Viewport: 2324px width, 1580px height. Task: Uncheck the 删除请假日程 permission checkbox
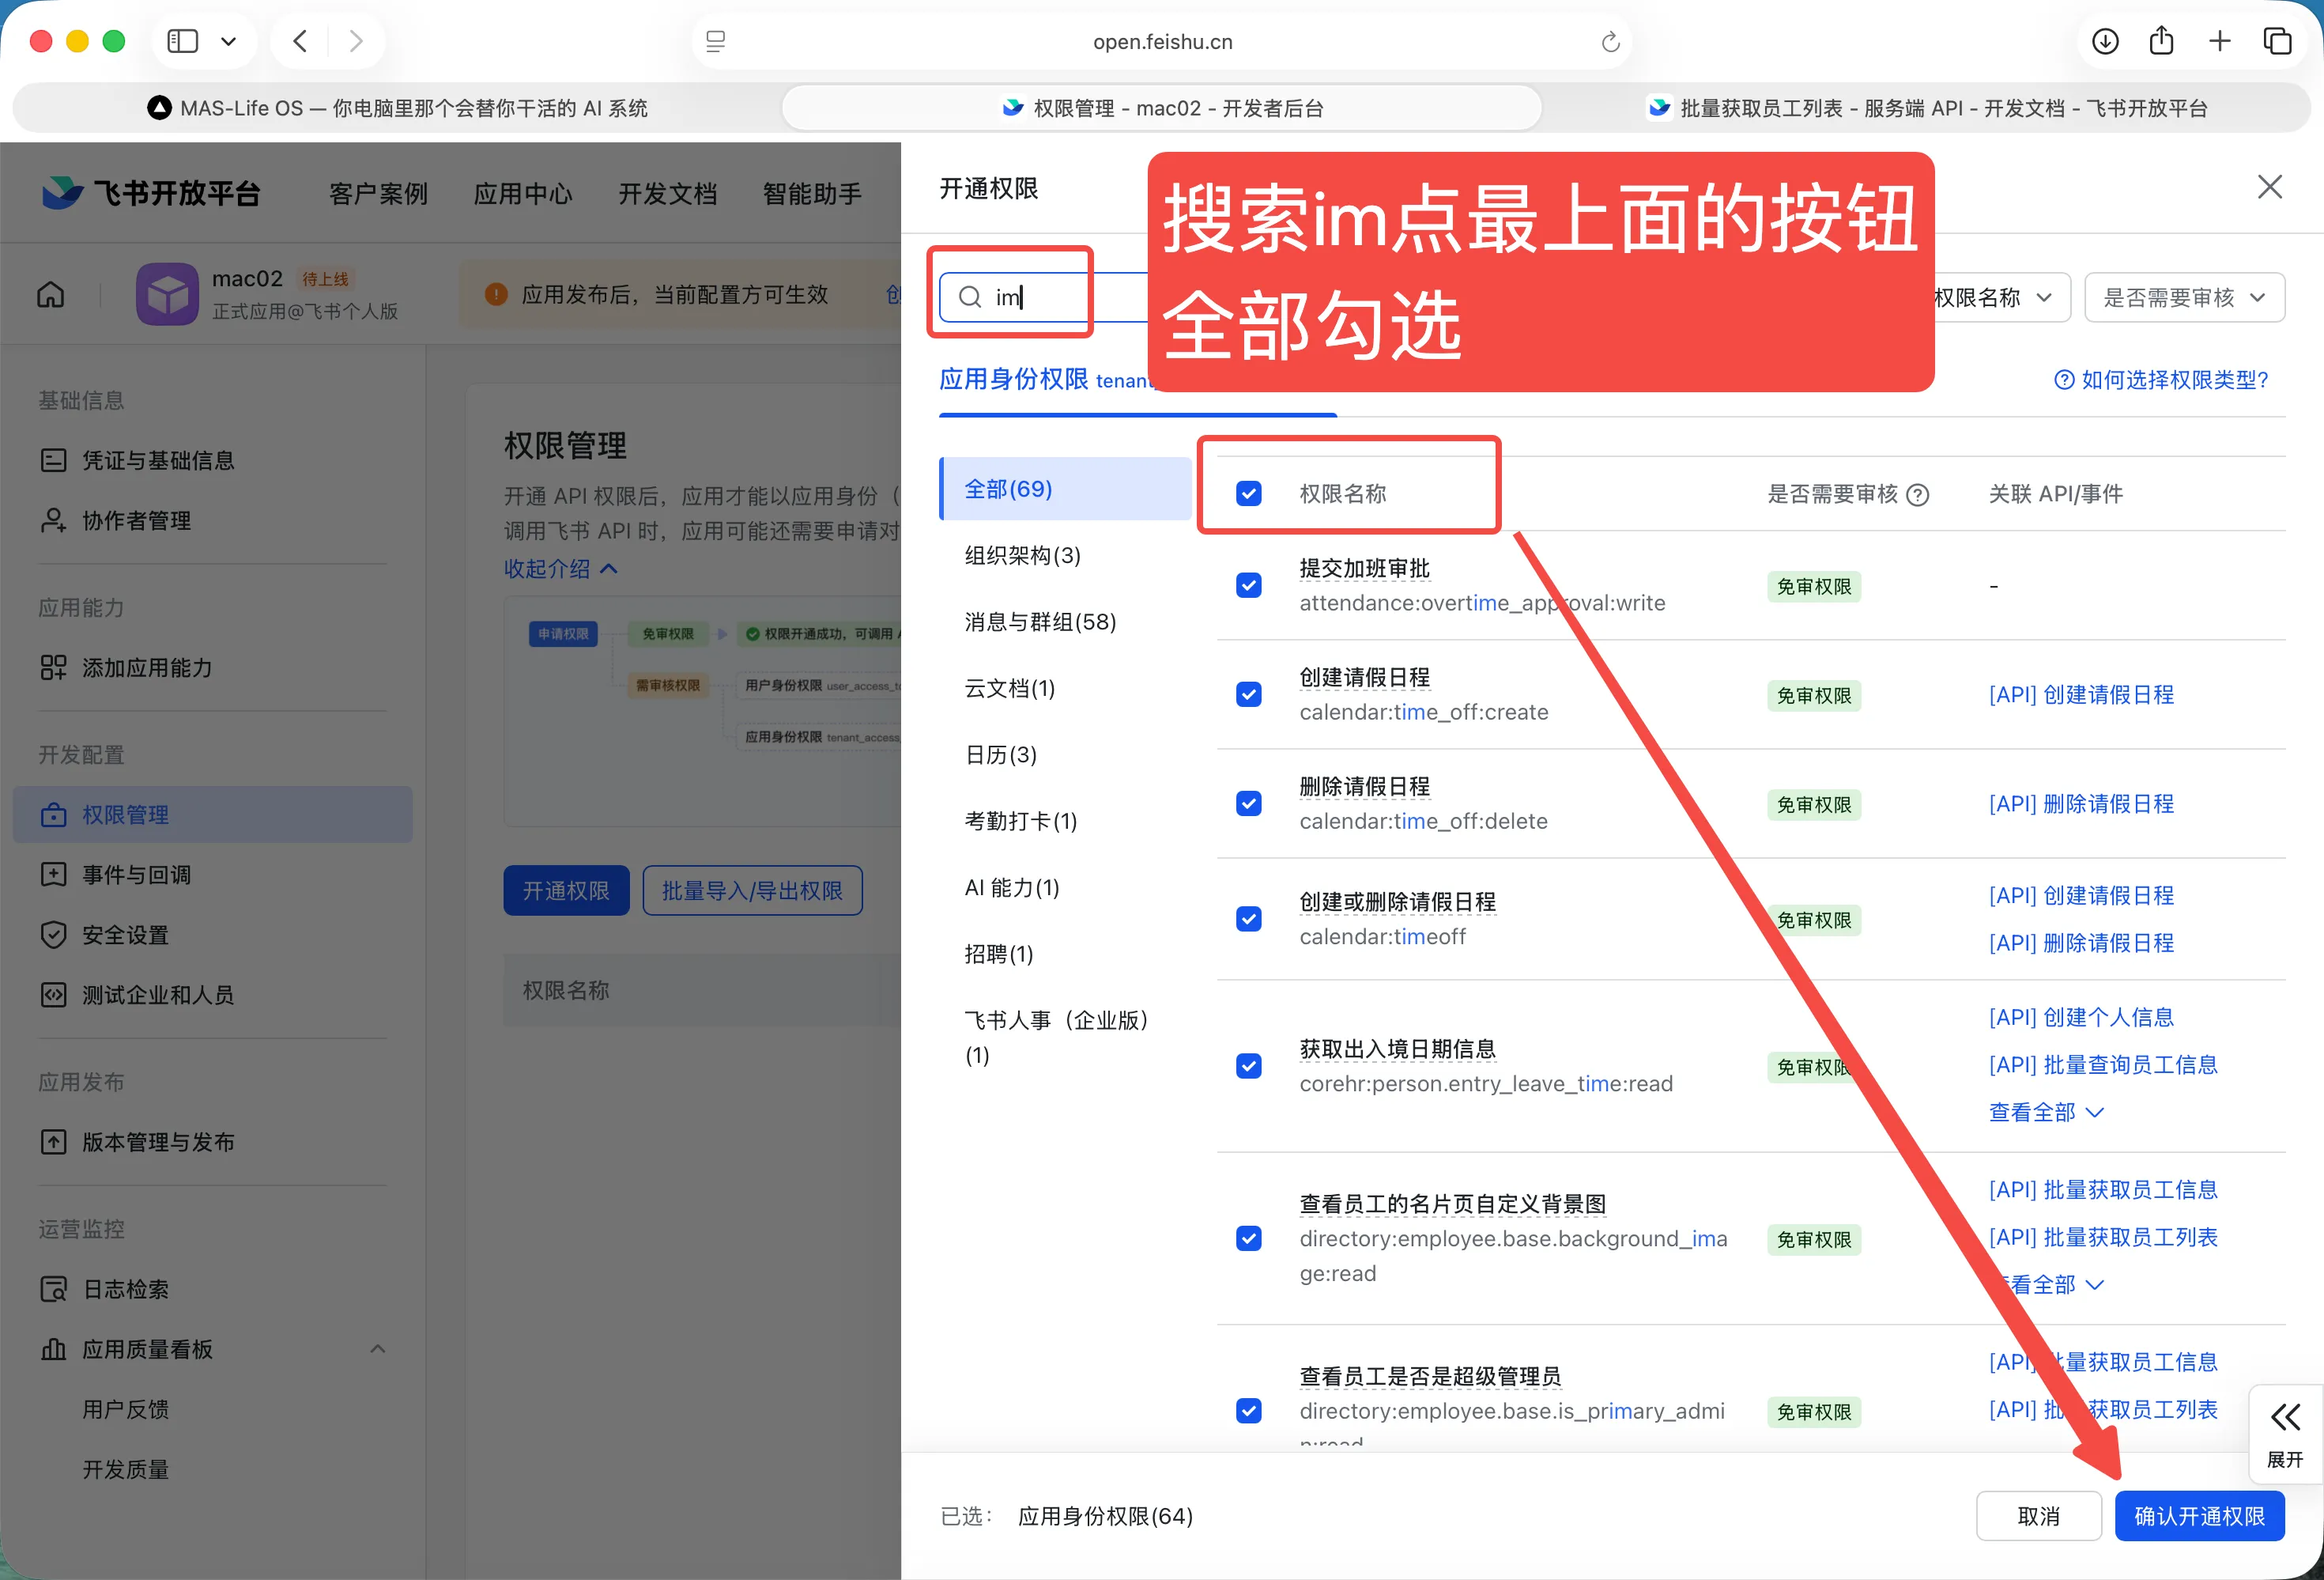[x=1248, y=803]
